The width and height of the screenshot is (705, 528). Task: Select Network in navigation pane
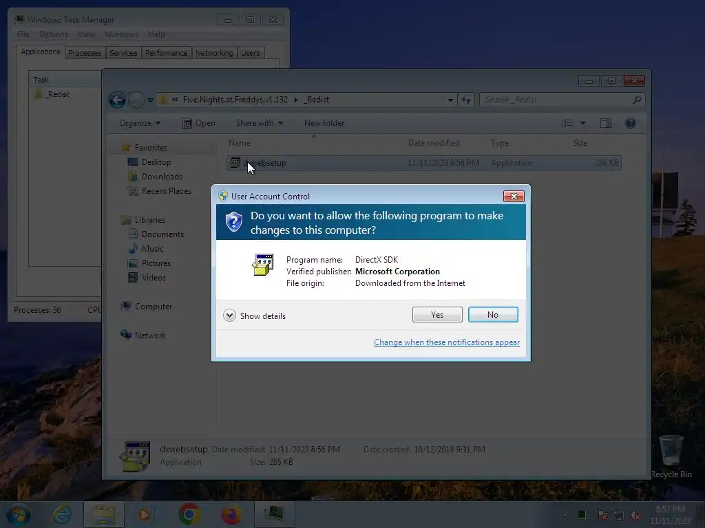(x=150, y=335)
